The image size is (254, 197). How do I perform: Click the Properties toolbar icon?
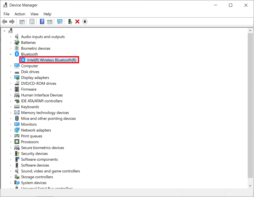click(32, 21)
